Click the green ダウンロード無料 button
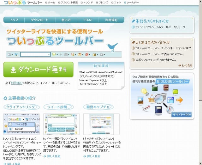Viewport: 202px width, 165px height. [39, 70]
